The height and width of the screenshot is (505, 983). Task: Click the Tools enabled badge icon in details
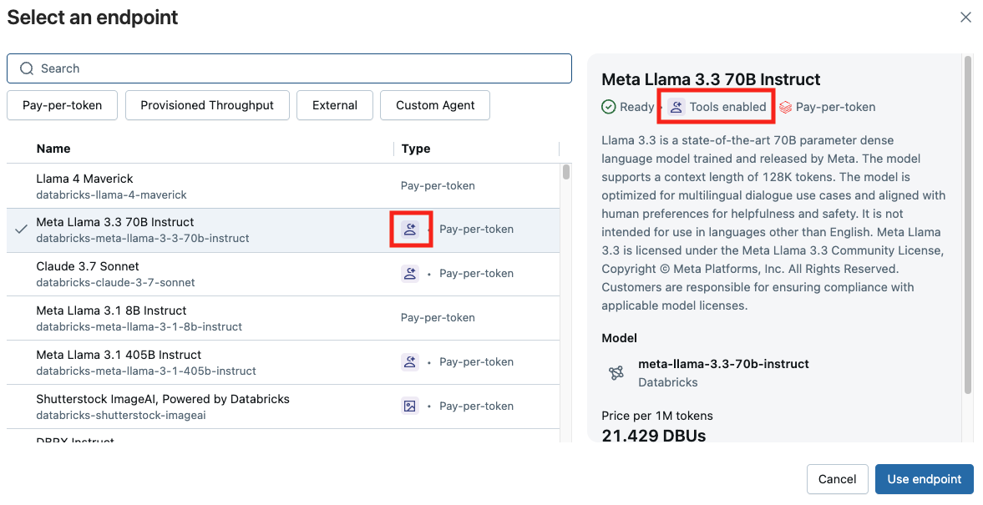[x=676, y=107]
